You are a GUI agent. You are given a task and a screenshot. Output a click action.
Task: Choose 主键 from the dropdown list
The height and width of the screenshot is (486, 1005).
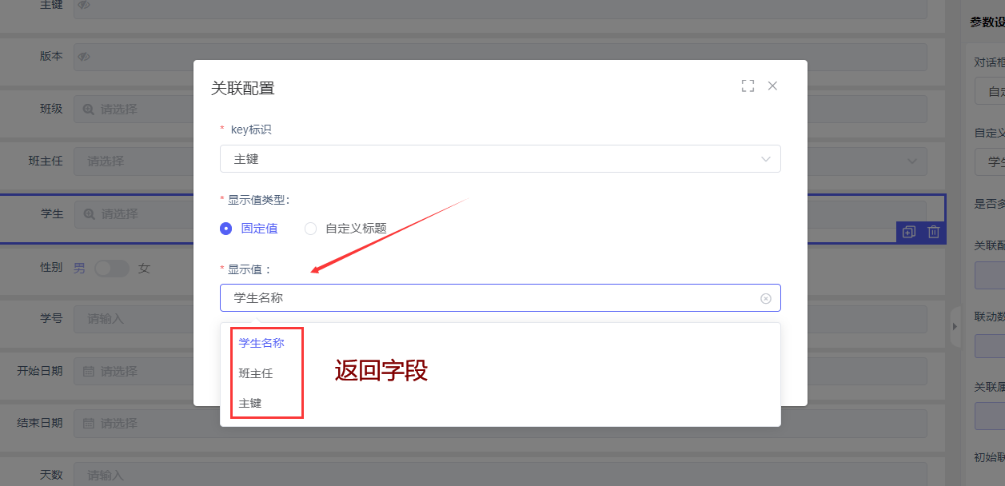pos(250,404)
